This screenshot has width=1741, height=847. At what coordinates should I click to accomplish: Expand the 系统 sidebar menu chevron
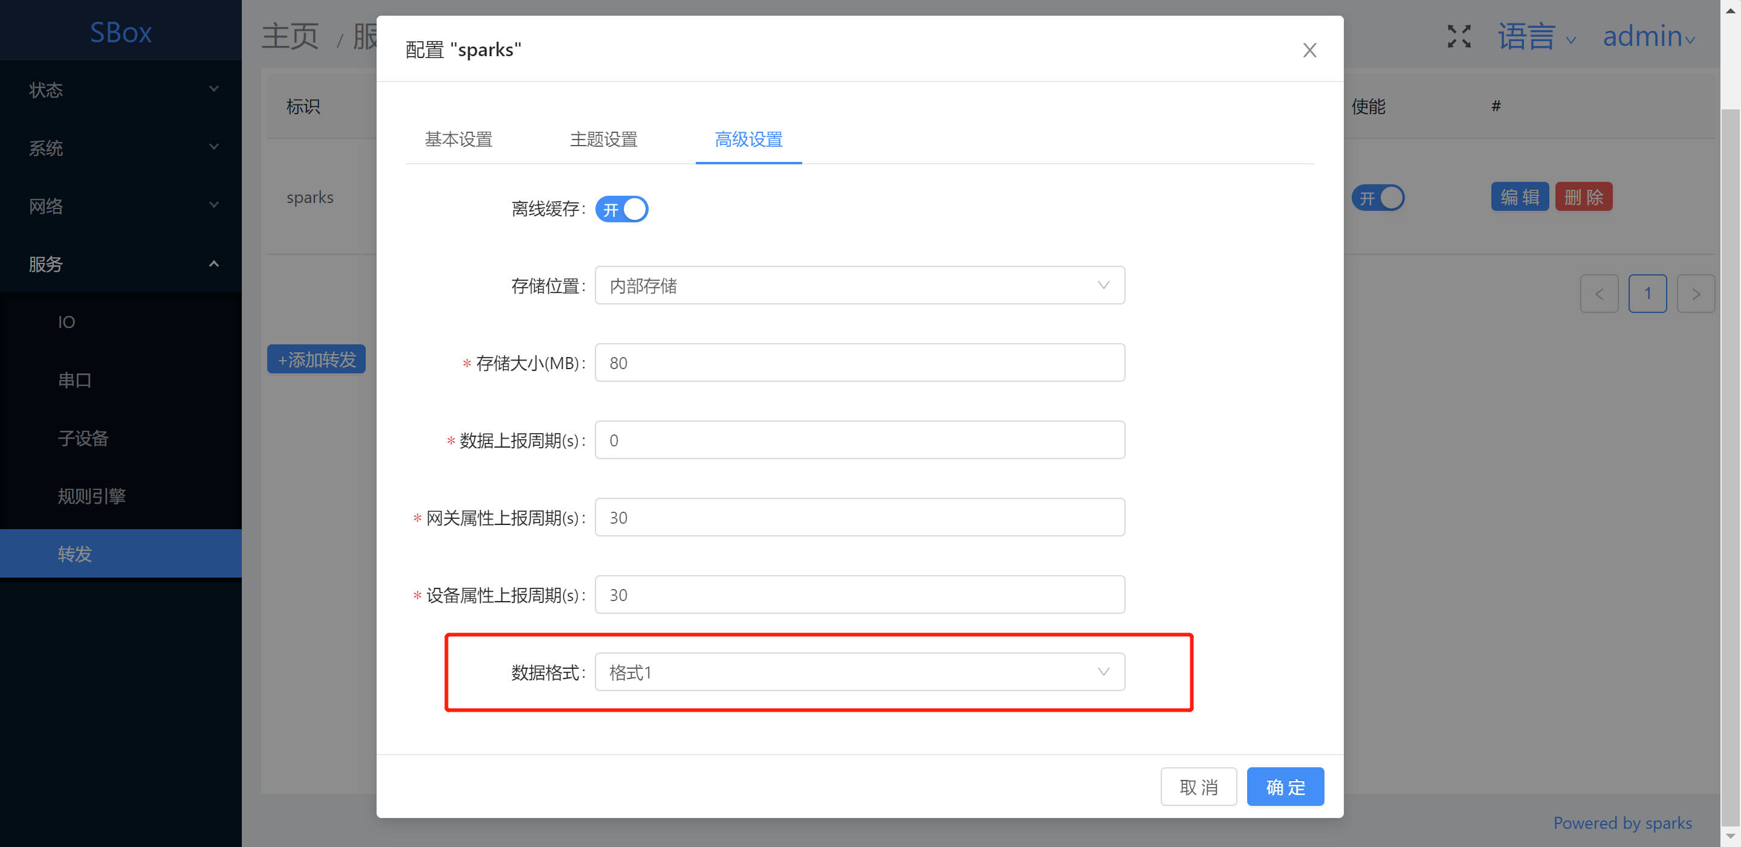click(213, 147)
